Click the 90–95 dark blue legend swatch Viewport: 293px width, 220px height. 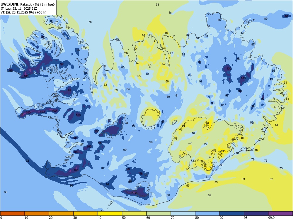[232, 214]
